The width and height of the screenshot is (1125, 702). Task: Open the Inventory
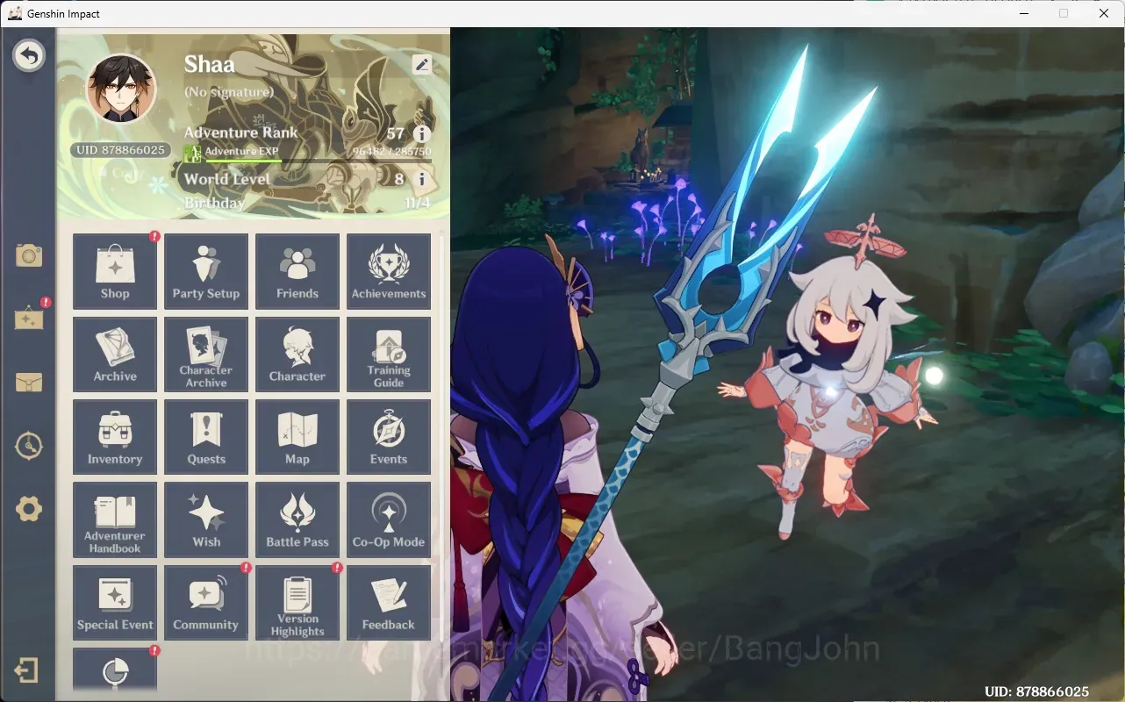pos(115,437)
